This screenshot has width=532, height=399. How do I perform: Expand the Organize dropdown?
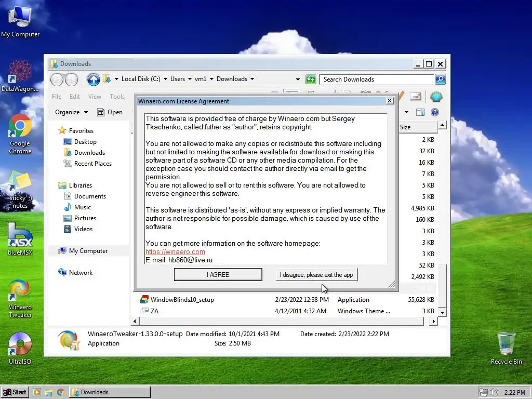click(x=71, y=112)
